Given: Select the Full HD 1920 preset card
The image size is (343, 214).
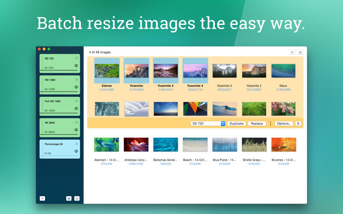Looking at the screenshot, I should 60,106.
